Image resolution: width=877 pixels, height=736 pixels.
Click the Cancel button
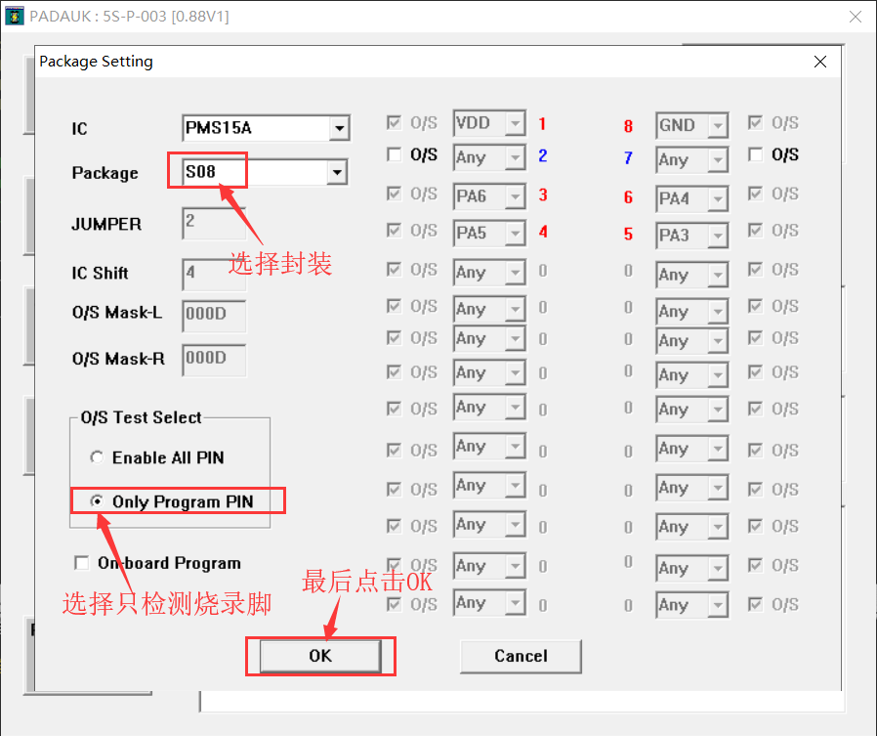521,656
